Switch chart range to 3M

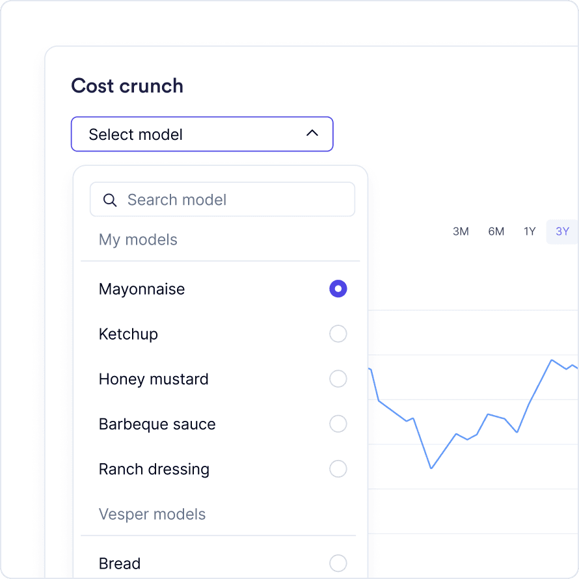(x=461, y=232)
